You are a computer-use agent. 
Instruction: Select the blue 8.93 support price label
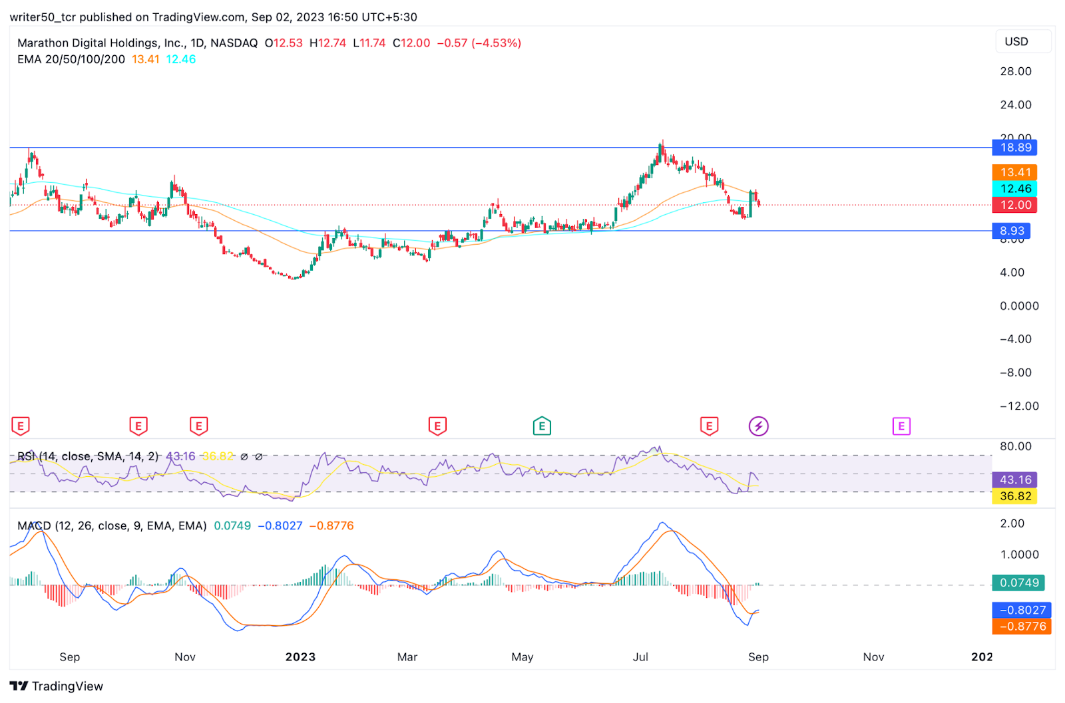click(x=1011, y=231)
